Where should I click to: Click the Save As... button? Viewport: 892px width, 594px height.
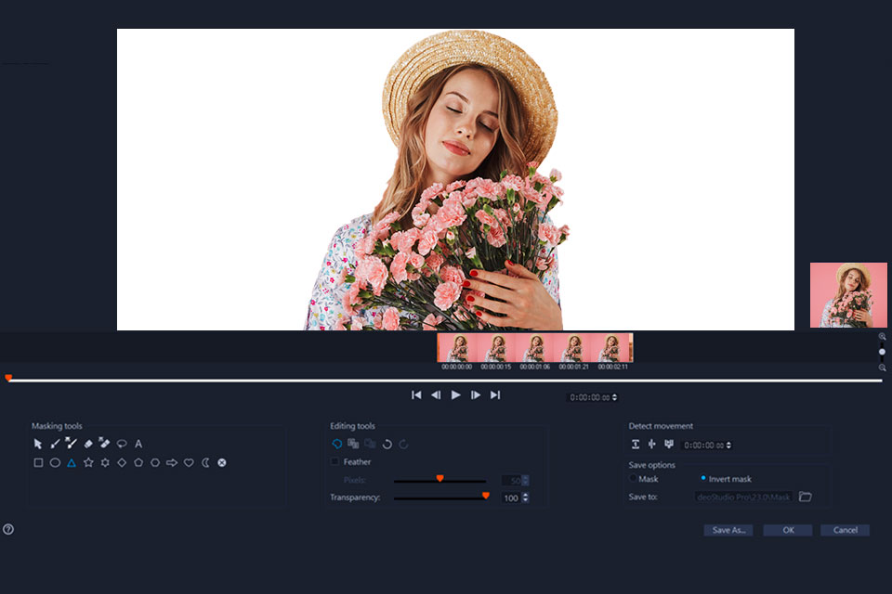pyautogui.click(x=728, y=530)
